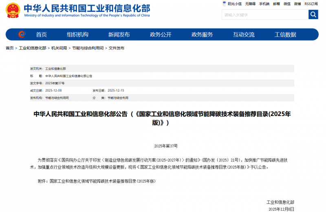Click 工业和信息化部 breadcrumb link
This screenshot has width=326, height=212.
click(33, 48)
